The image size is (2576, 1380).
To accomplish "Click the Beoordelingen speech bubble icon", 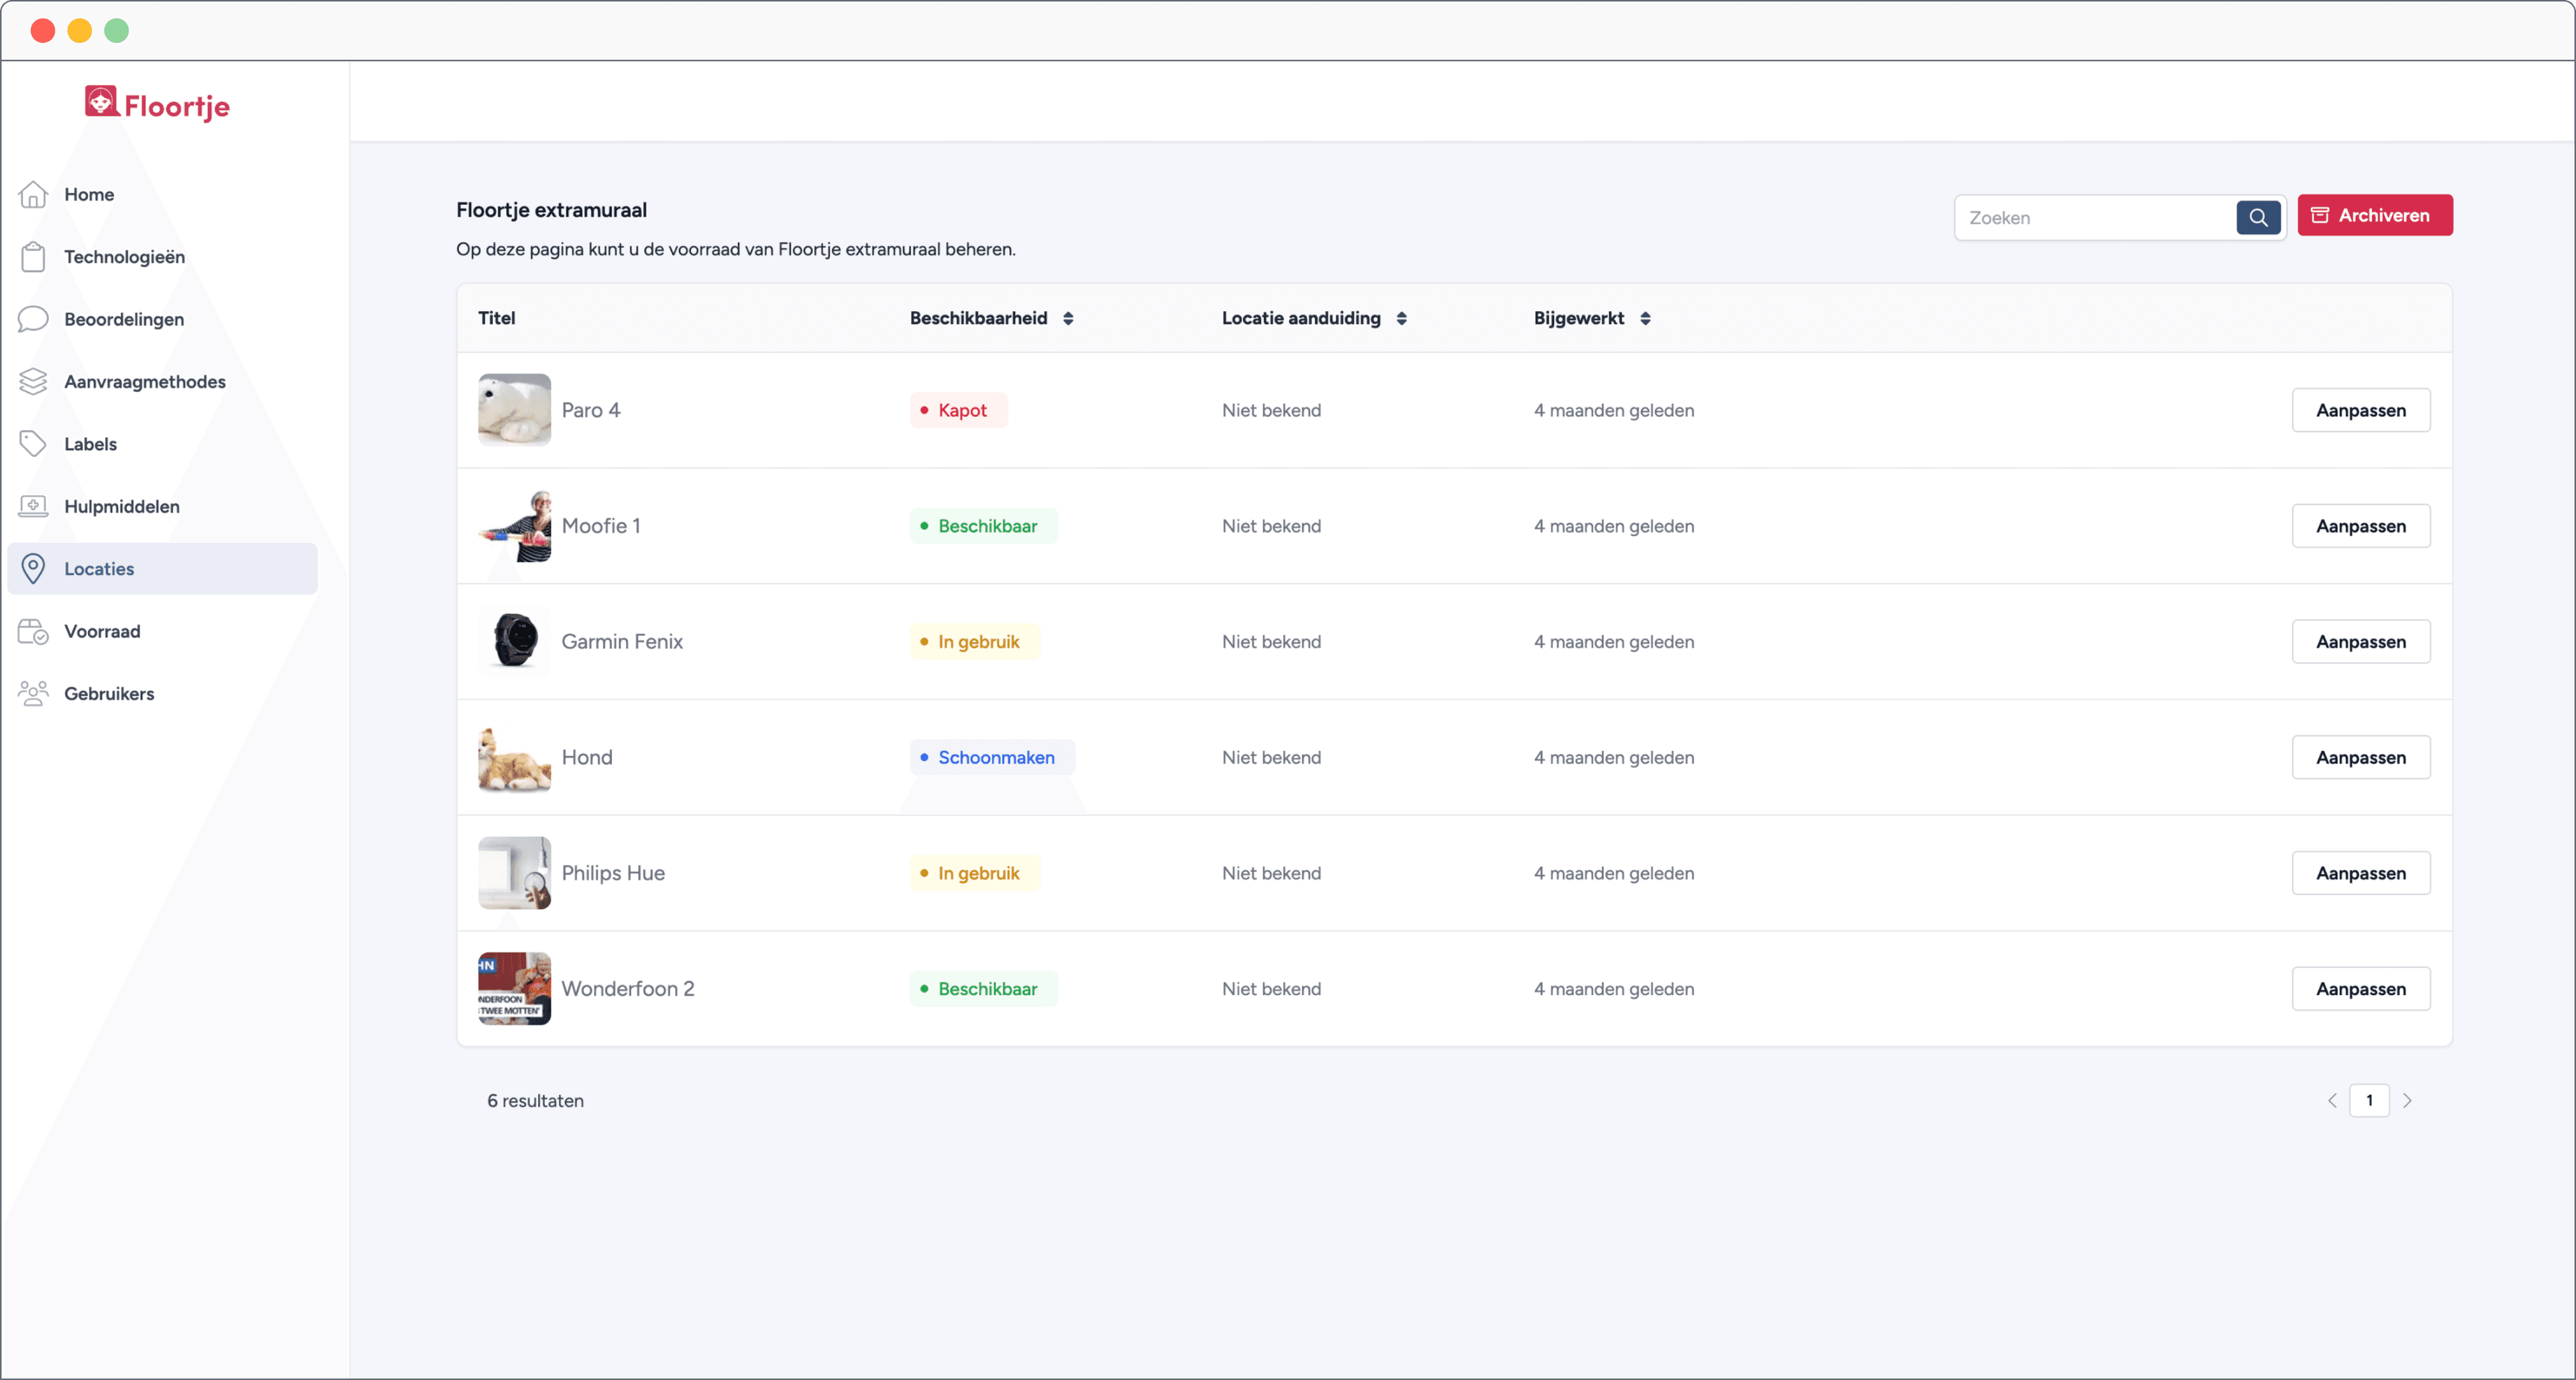I will click(33, 319).
